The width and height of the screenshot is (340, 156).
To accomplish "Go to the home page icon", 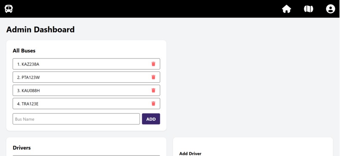I will click(x=286, y=9).
